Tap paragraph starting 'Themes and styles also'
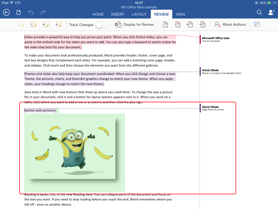The height and width of the screenshot is (209, 278). tap(100, 79)
